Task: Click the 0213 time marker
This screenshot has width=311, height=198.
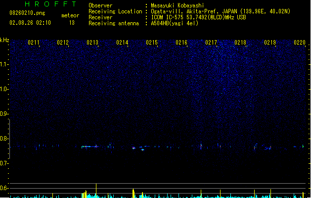Action: point(92,43)
